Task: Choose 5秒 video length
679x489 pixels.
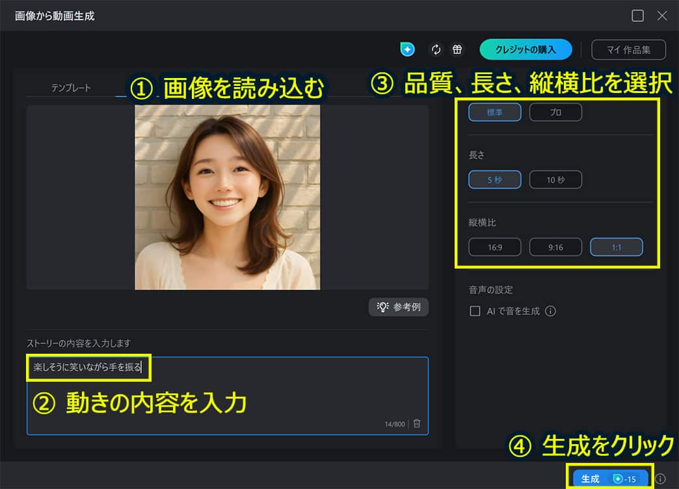Action: click(x=494, y=180)
